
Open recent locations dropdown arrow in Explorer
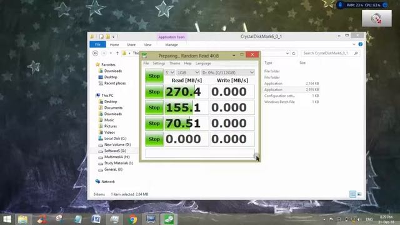coord(111,53)
